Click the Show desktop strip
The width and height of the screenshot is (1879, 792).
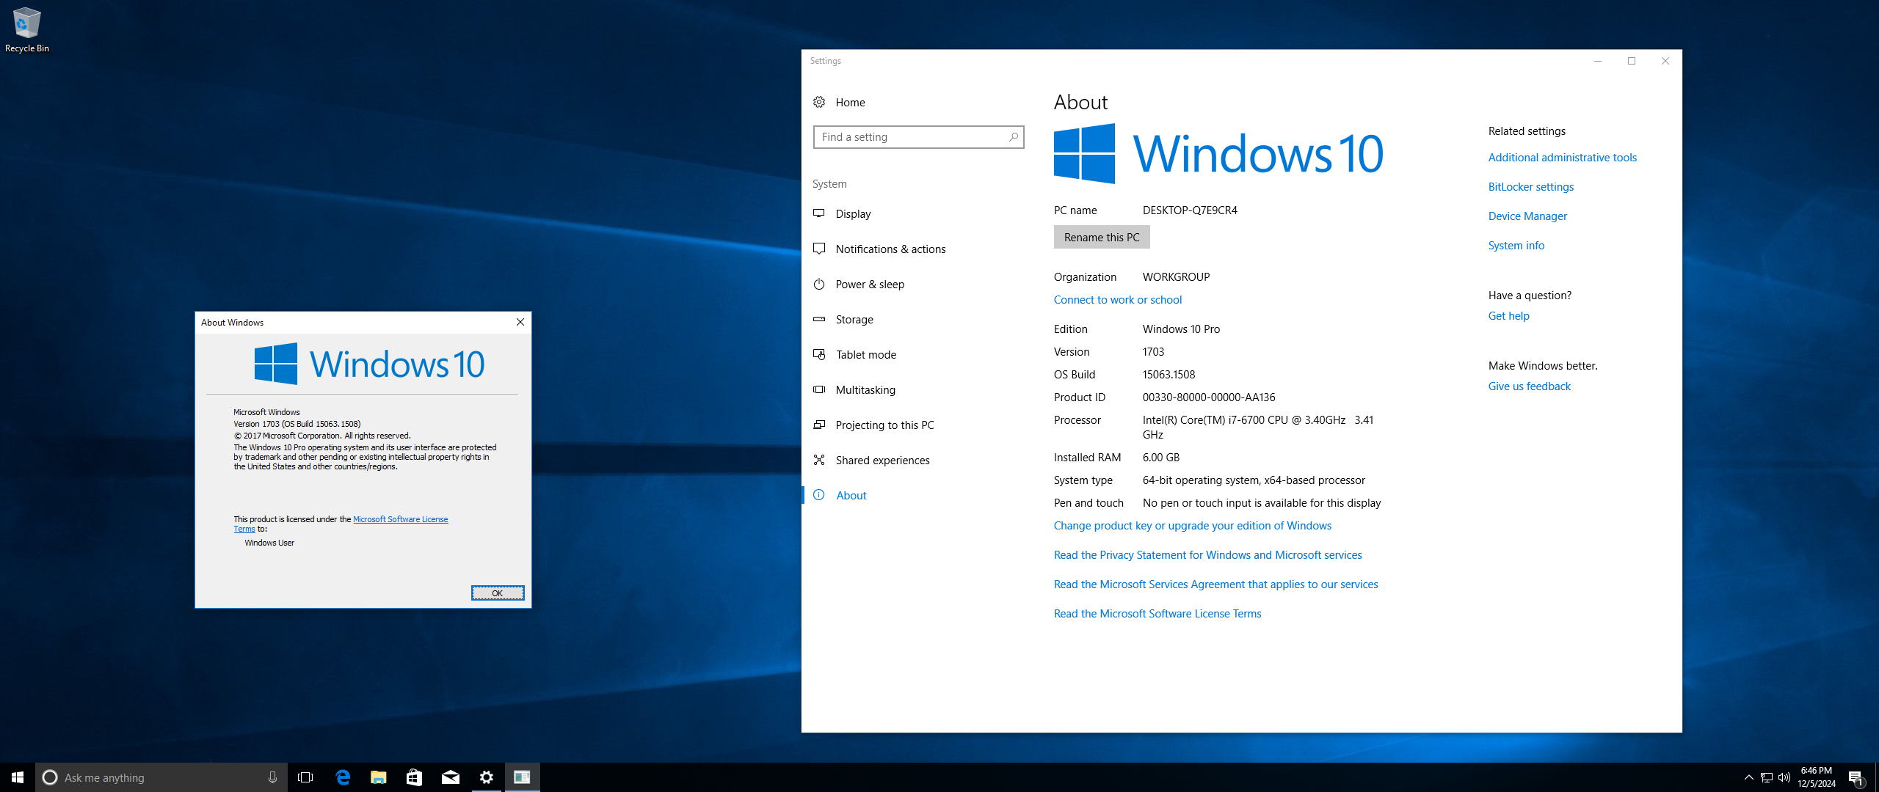1876,777
